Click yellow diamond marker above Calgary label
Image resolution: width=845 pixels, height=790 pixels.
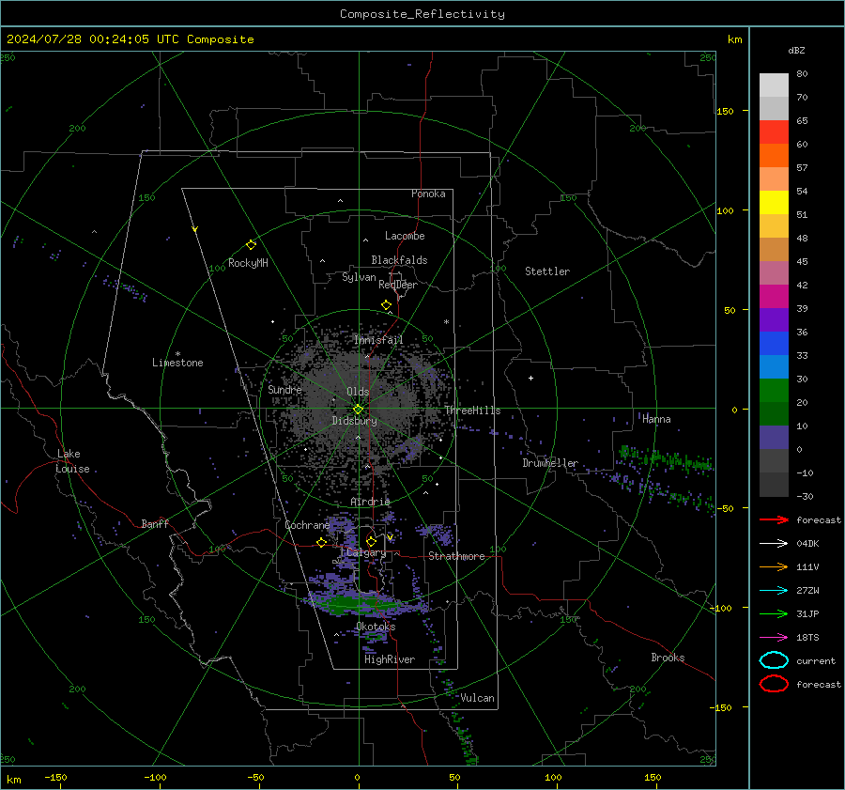371,541
